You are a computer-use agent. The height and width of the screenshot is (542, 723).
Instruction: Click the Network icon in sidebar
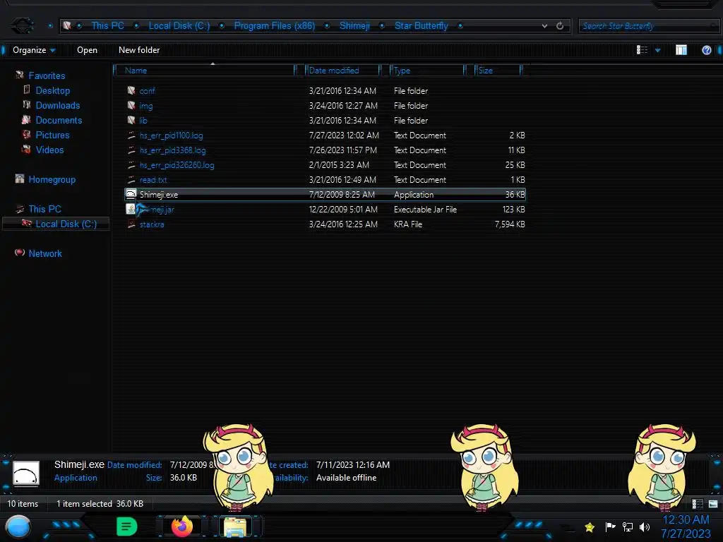[x=19, y=253]
